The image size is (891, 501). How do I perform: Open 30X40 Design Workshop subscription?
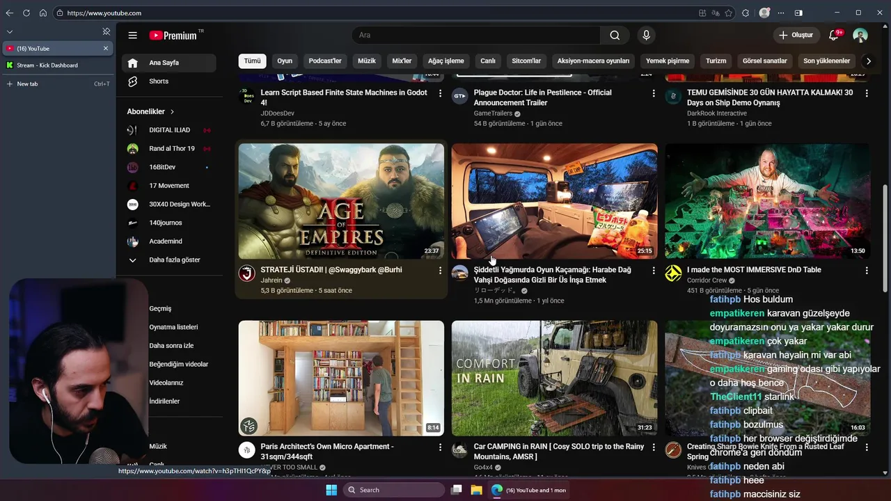[169, 205]
